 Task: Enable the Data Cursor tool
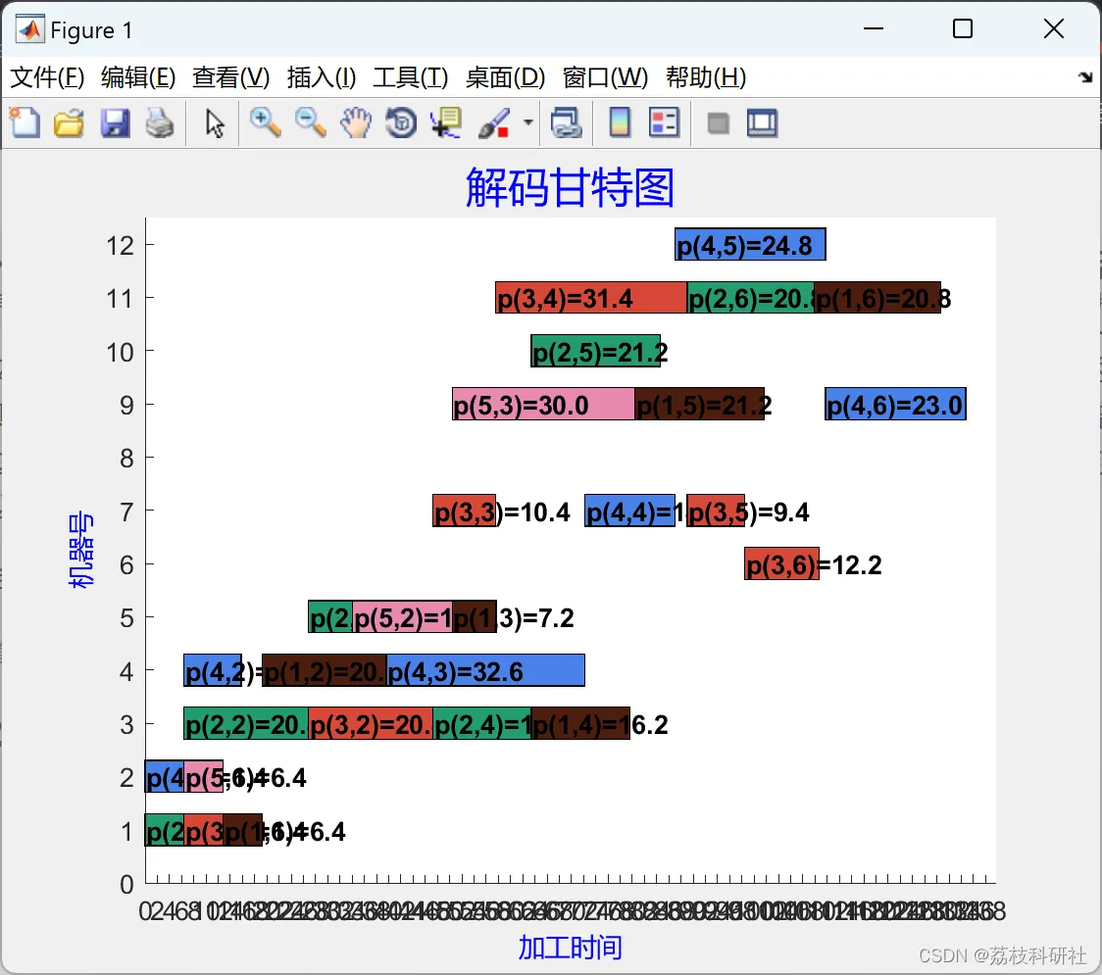[x=446, y=122]
